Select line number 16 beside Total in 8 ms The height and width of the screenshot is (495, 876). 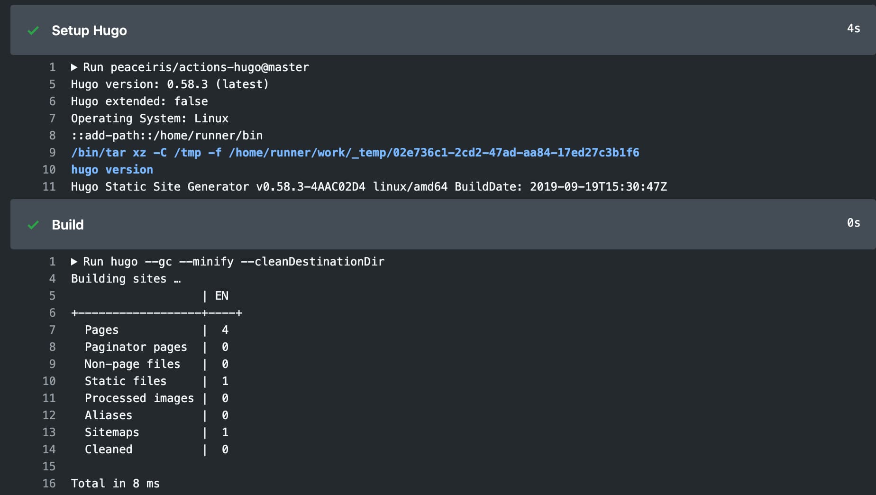pyautogui.click(x=49, y=484)
